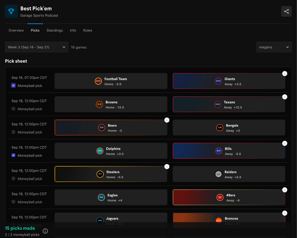
Task: Click the share icon at top right
Action: tap(286, 11)
